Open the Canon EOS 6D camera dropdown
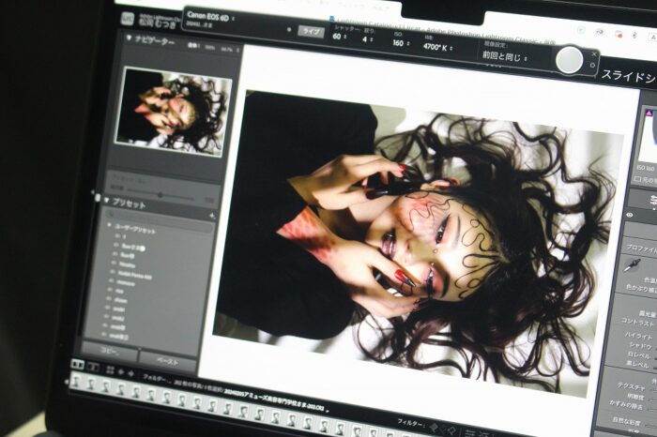Viewport: 657px width, 437px height. (x=211, y=17)
